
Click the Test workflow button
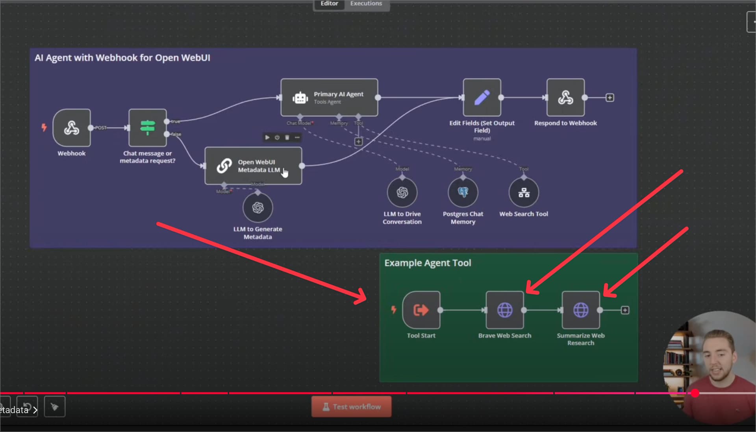351,406
